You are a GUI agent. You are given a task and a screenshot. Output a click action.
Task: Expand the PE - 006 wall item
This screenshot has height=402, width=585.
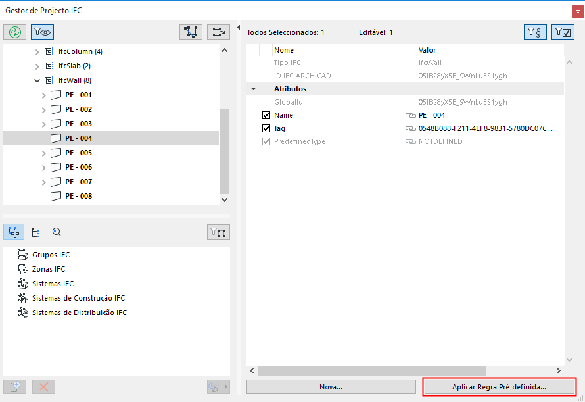click(43, 168)
